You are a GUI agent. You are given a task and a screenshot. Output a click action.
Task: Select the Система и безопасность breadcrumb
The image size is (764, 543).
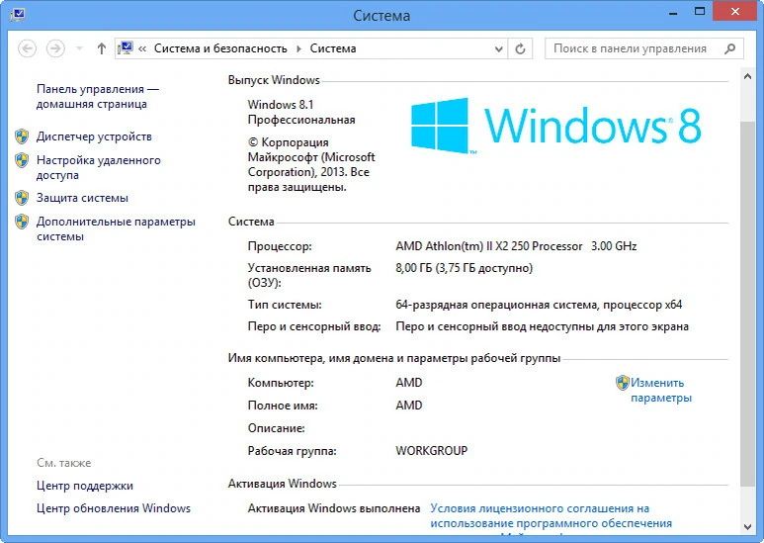pyautogui.click(x=220, y=48)
